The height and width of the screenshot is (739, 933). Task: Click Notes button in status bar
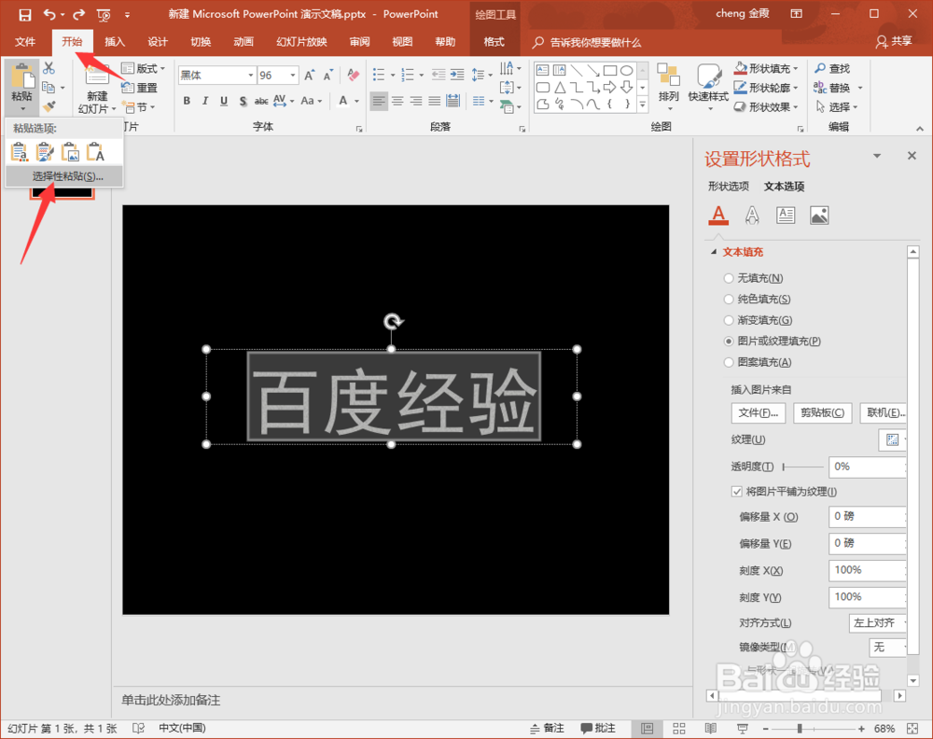[547, 729]
